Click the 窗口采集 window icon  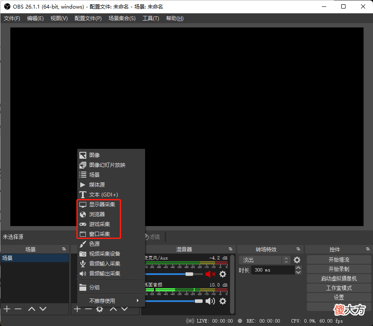point(82,234)
